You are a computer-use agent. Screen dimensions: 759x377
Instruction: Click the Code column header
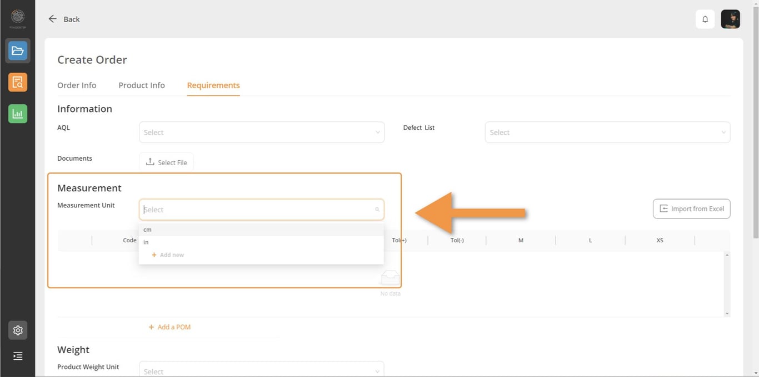(x=129, y=241)
